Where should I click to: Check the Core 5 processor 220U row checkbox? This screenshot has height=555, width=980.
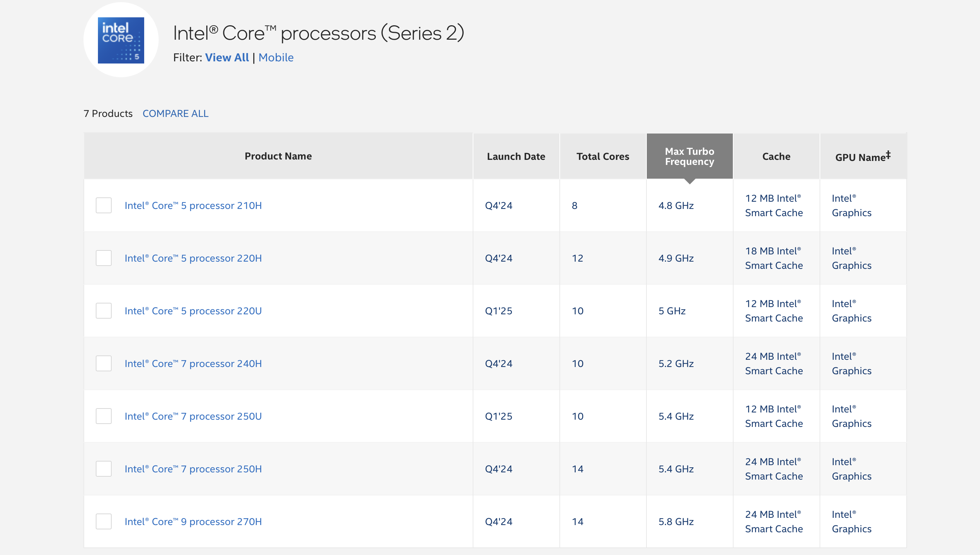click(x=103, y=311)
